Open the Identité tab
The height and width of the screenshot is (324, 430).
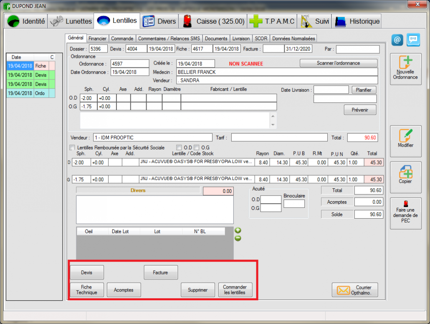[x=26, y=21]
